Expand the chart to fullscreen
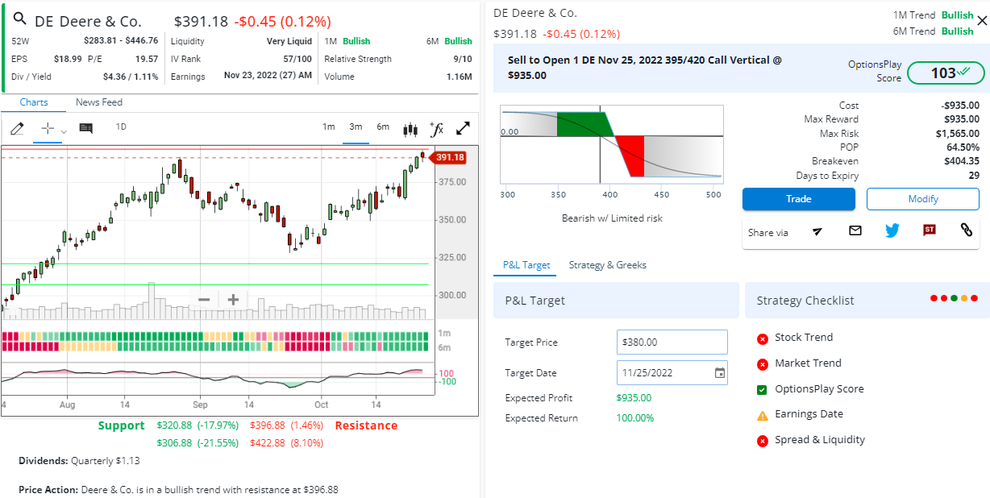990x498 pixels. coord(464,128)
